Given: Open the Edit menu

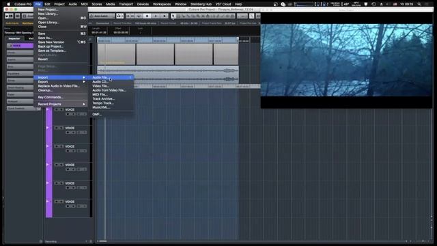Looking at the screenshot, I should point(47,4).
